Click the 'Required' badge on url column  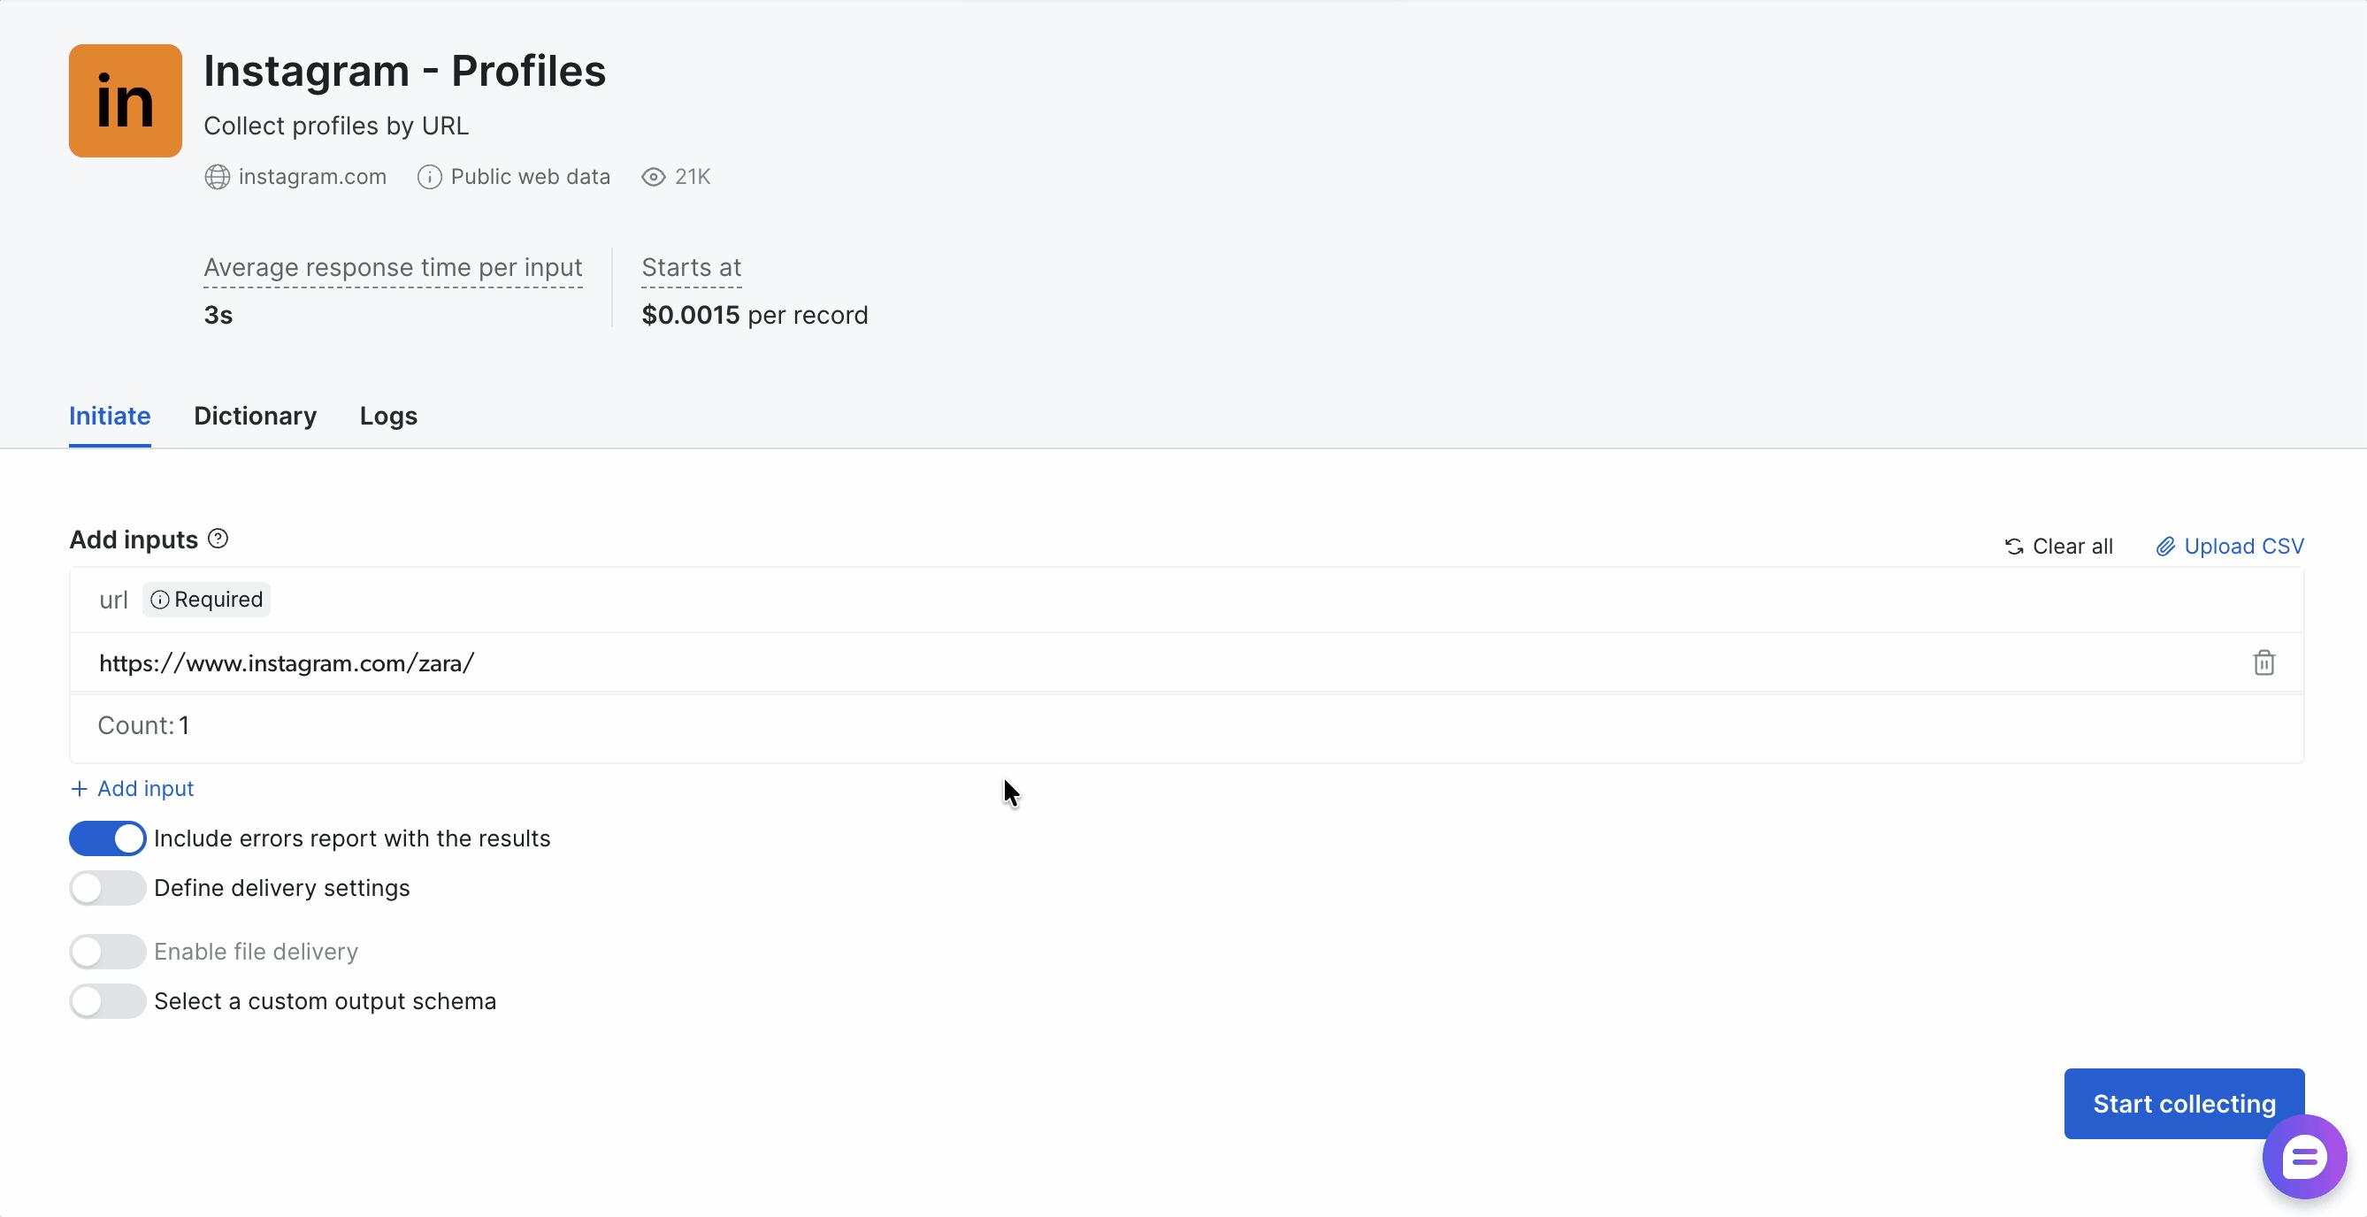[x=207, y=600]
